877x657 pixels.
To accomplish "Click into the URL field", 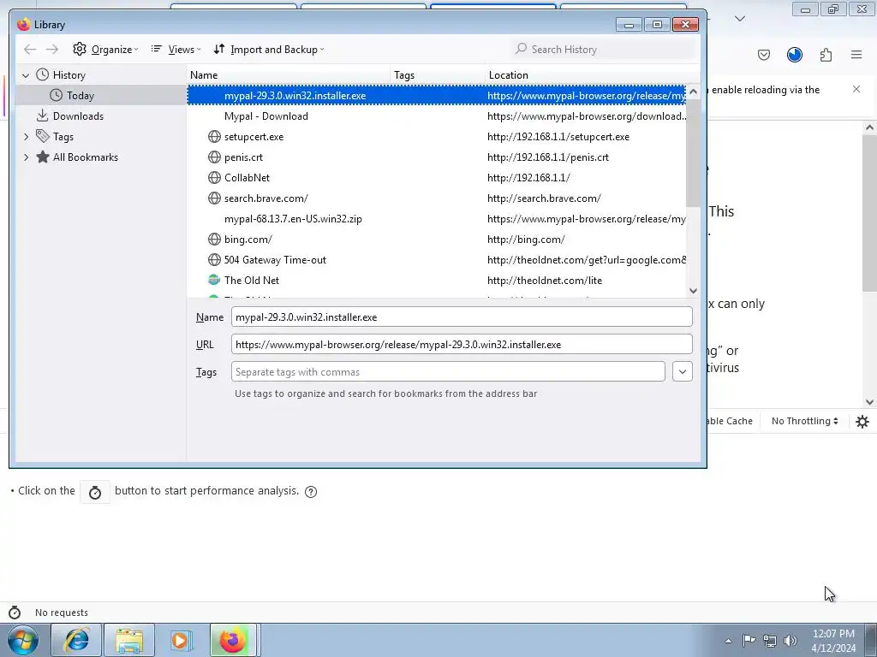I will coord(462,344).
